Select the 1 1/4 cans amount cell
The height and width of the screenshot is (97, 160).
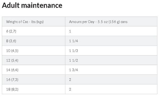111,41
